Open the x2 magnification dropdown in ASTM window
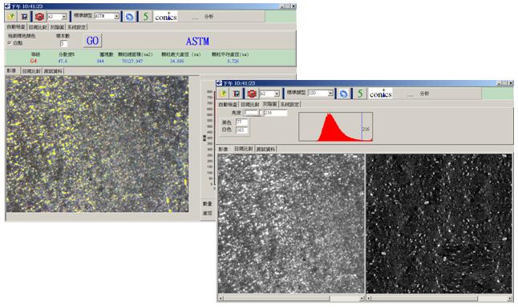518x308 pixels. [x=64, y=17]
